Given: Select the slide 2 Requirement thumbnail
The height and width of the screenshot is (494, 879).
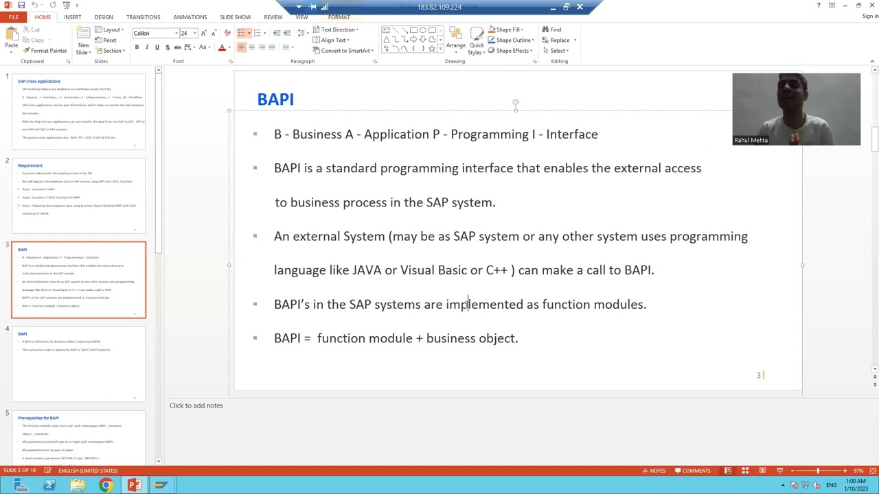Looking at the screenshot, I should (79, 196).
